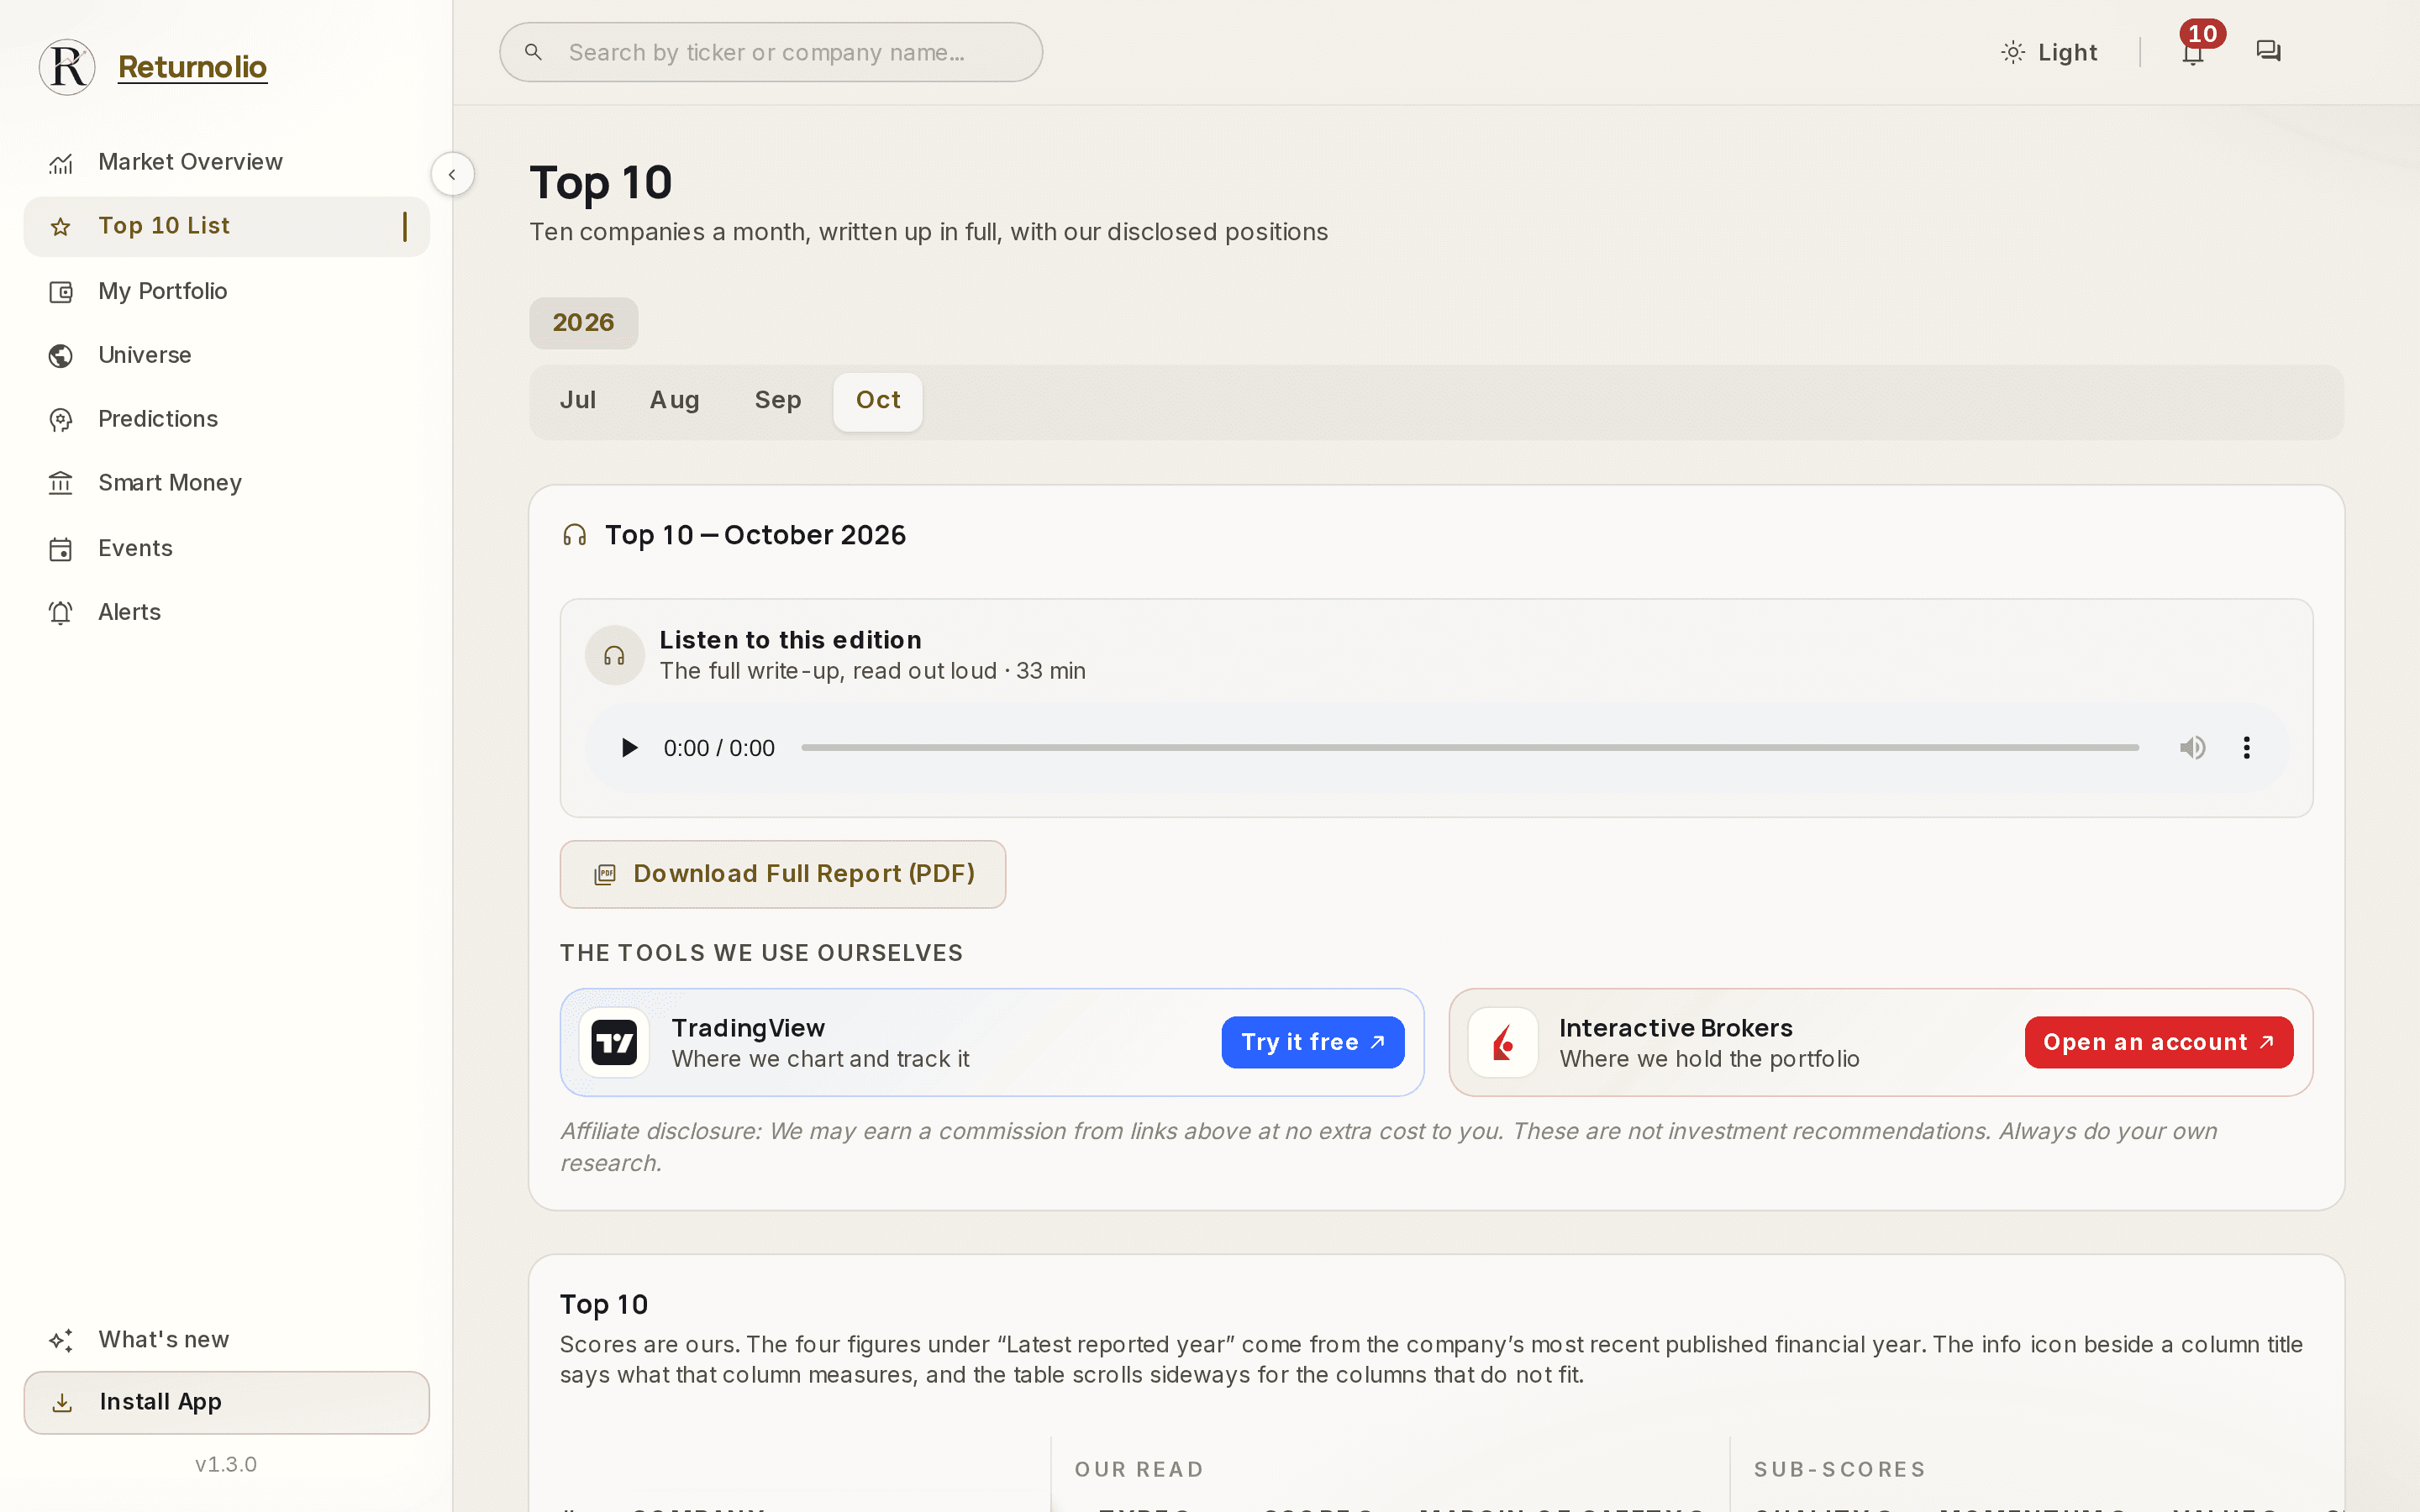Go to Universe globe icon

click(x=61, y=356)
